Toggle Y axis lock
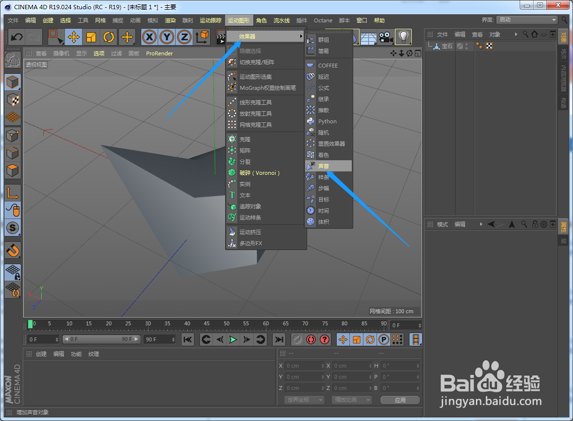 coord(167,37)
